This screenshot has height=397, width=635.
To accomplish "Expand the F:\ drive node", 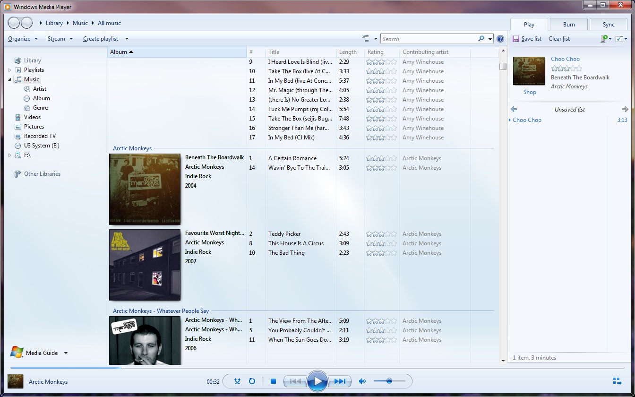I will (9, 155).
